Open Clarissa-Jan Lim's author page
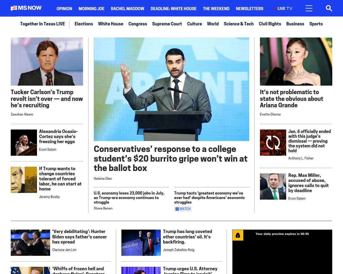Screen dimensions: 343x274 tap(64, 250)
